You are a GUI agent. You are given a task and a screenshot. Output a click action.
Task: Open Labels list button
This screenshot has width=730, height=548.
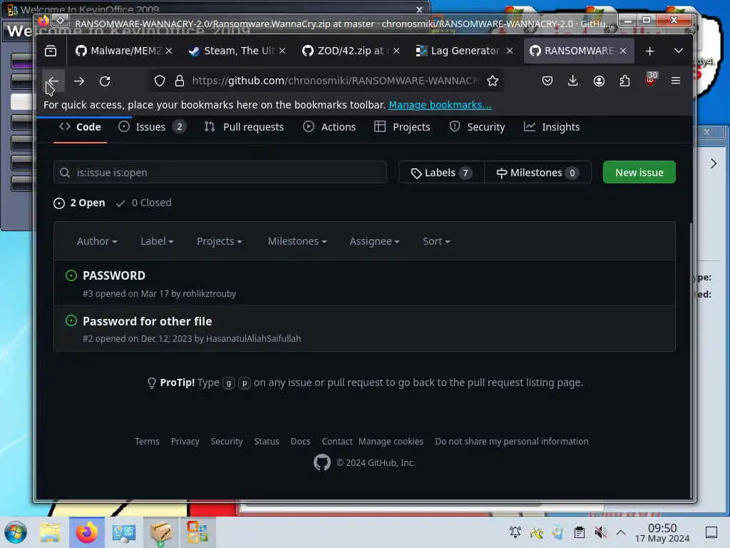(441, 173)
